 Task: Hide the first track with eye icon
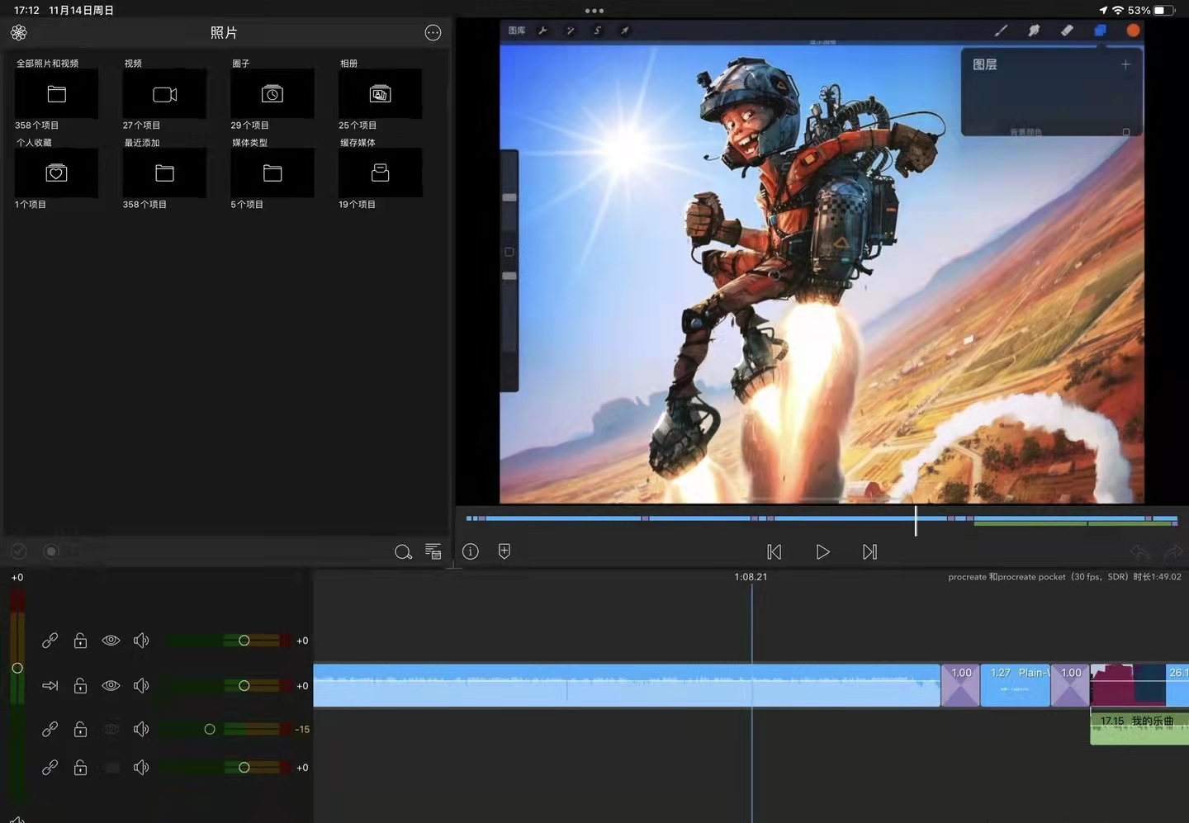click(111, 641)
